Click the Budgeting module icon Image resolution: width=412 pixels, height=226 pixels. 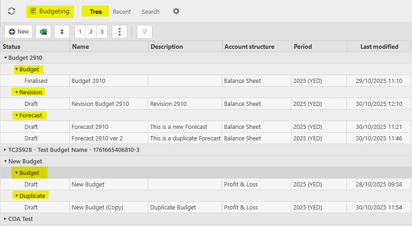[33, 11]
